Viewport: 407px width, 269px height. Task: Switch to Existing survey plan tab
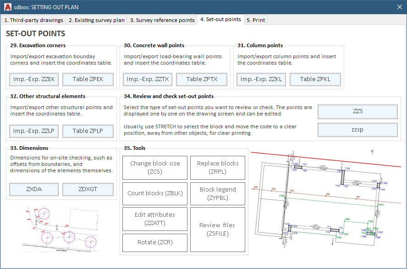tap(97, 20)
